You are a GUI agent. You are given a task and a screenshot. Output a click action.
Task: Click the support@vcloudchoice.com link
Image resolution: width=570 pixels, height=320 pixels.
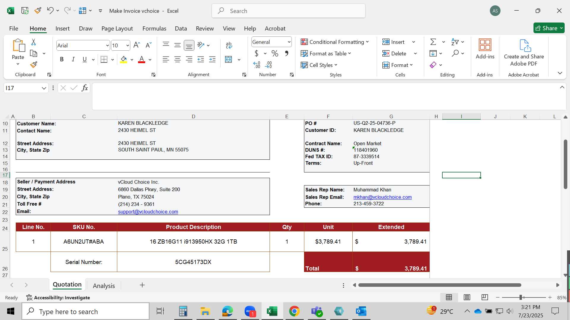click(x=148, y=212)
